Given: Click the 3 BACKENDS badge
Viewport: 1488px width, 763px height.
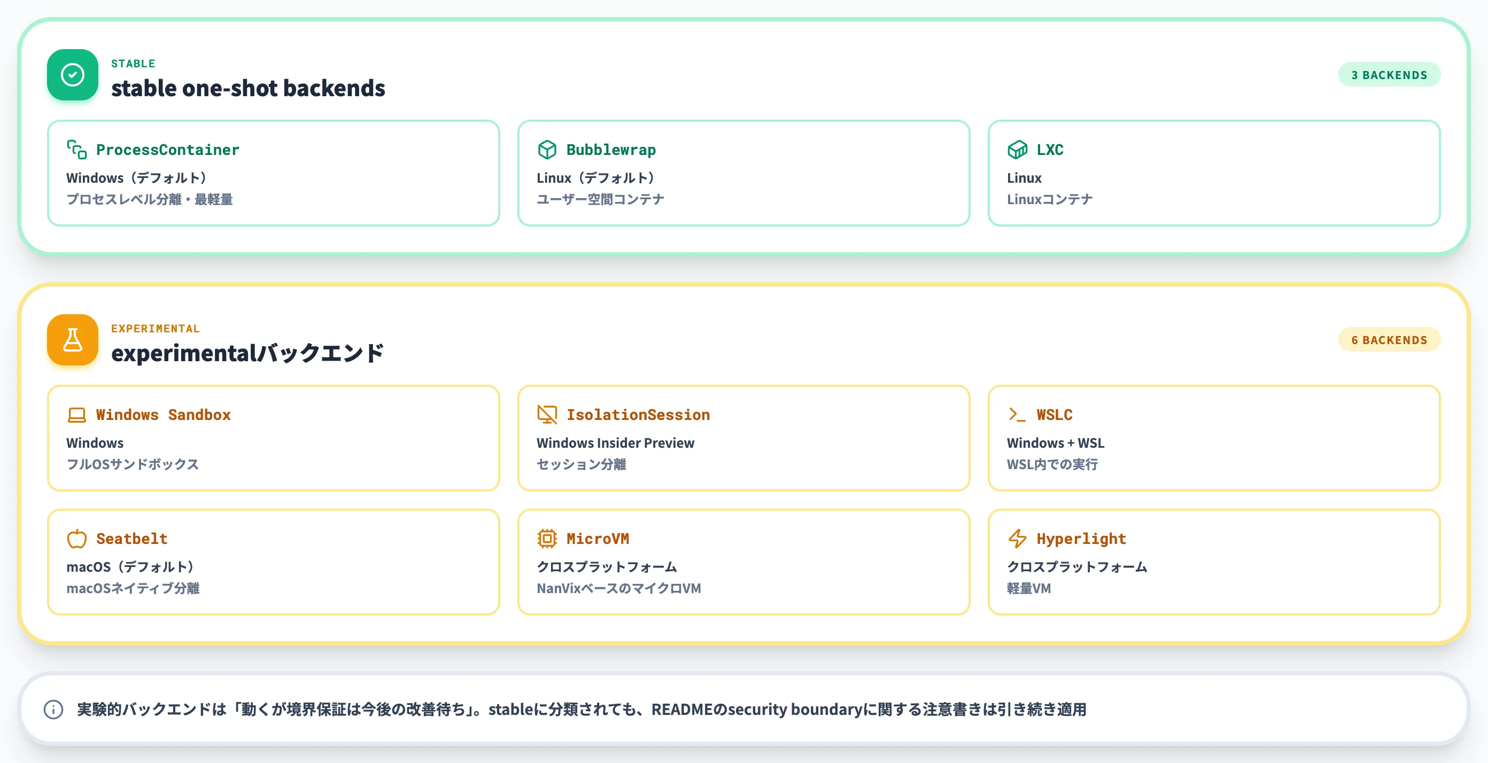Looking at the screenshot, I should [1389, 74].
